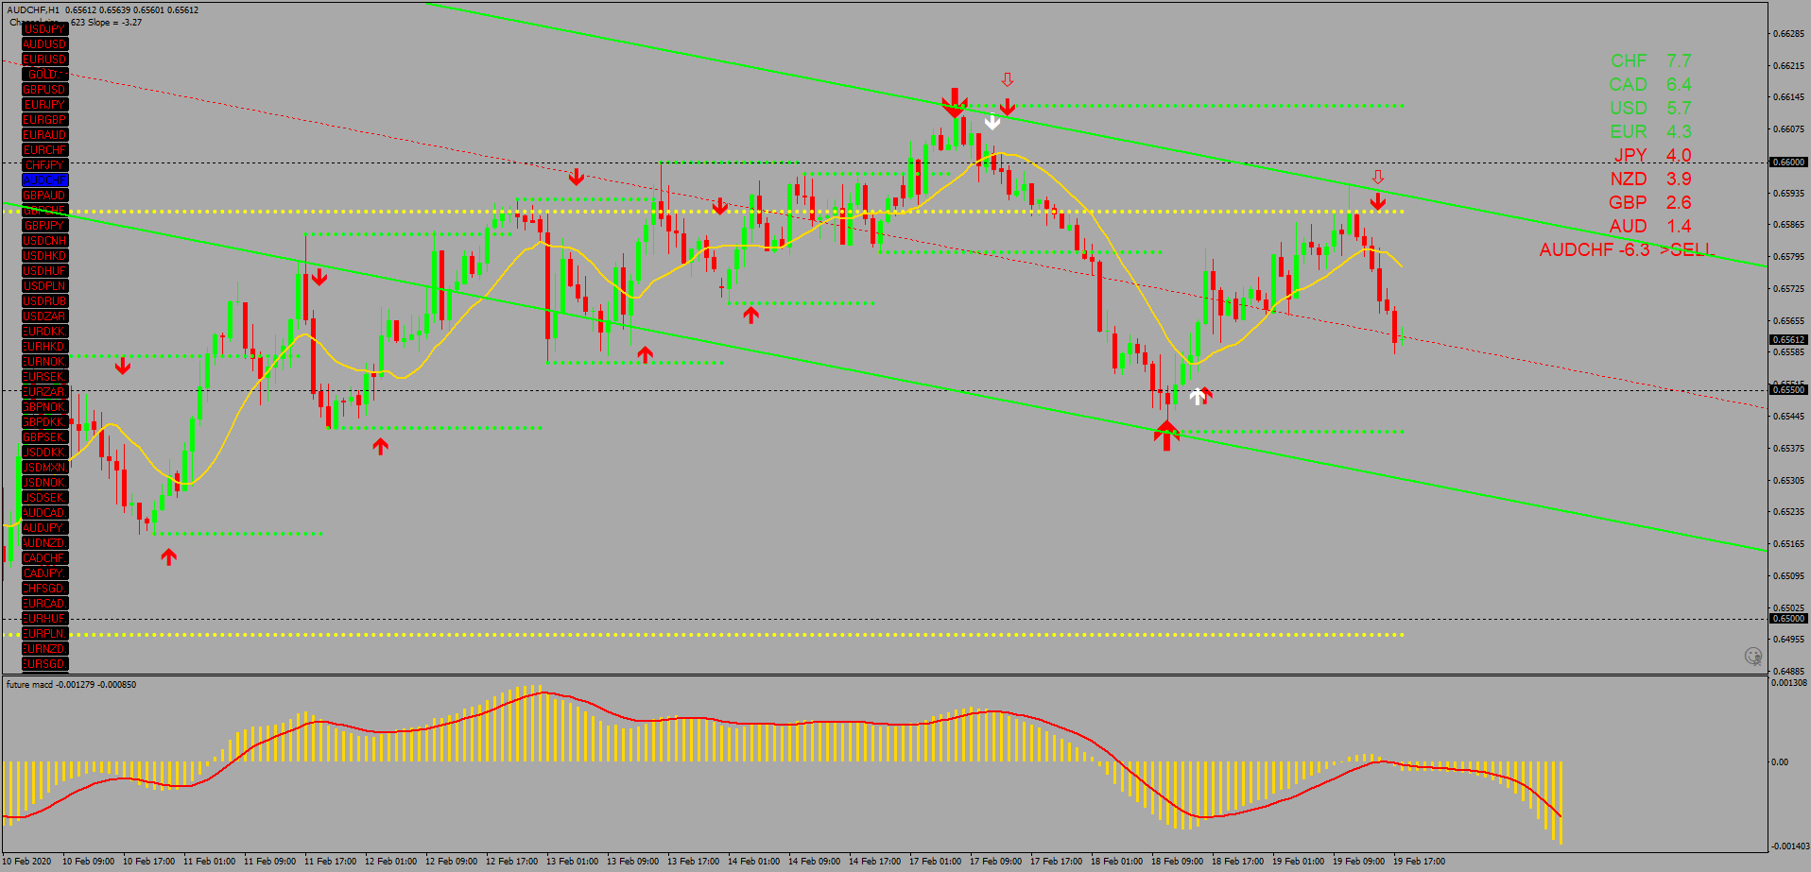Click the highlighted blue AUDCHF symbol button
1811x872 pixels.
click(45, 180)
